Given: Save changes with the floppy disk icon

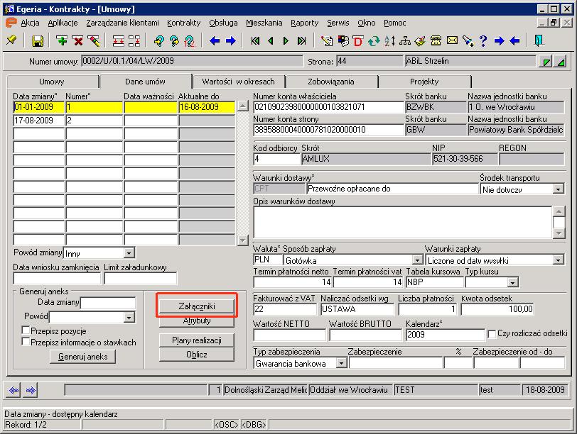Looking at the screenshot, I should tap(37, 40).
